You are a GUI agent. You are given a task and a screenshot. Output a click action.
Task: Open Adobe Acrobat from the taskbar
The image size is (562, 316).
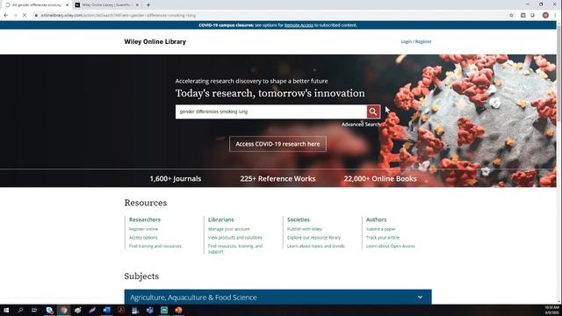(121, 310)
